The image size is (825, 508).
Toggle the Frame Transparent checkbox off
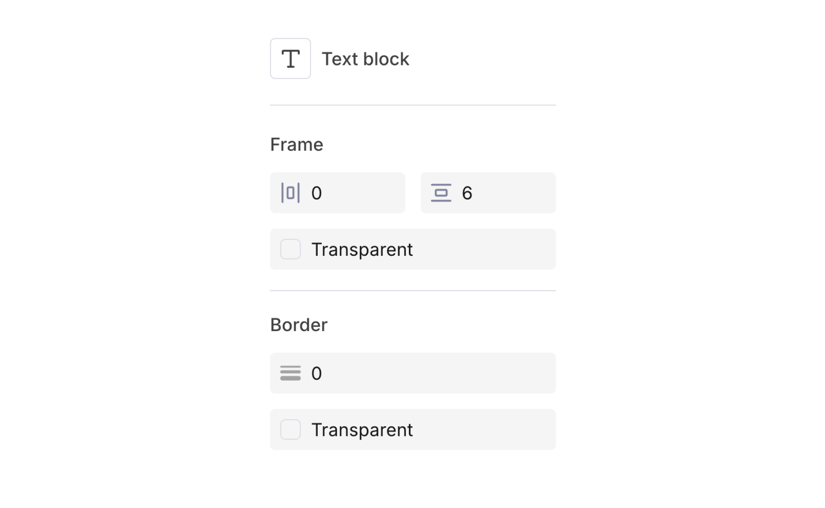(x=291, y=249)
